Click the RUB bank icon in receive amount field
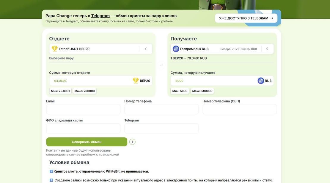 [x=261, y=81]
